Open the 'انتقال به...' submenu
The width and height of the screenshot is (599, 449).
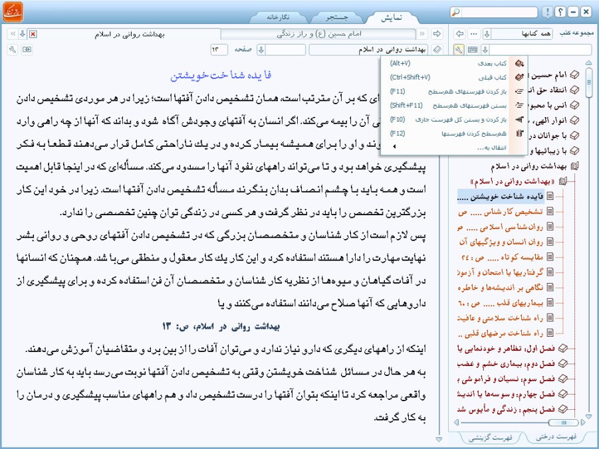455,147
